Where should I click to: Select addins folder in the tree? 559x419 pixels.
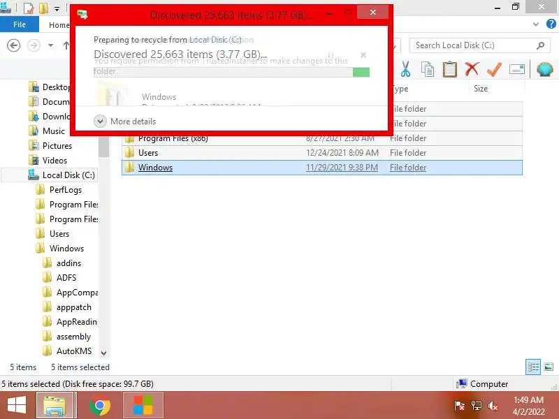coord(61,263)
